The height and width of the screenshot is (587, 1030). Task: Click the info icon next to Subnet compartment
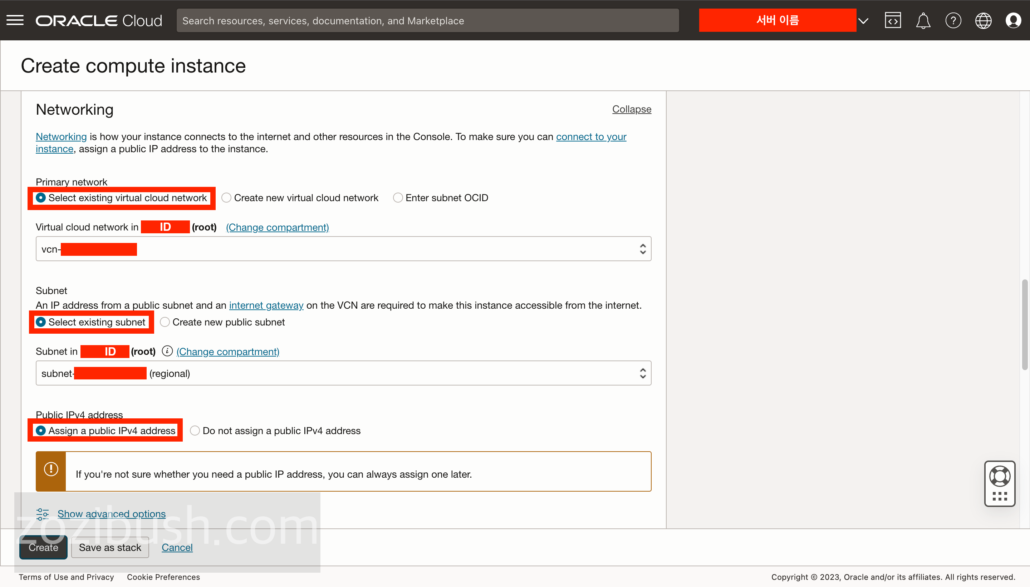[x=167, y=351]
